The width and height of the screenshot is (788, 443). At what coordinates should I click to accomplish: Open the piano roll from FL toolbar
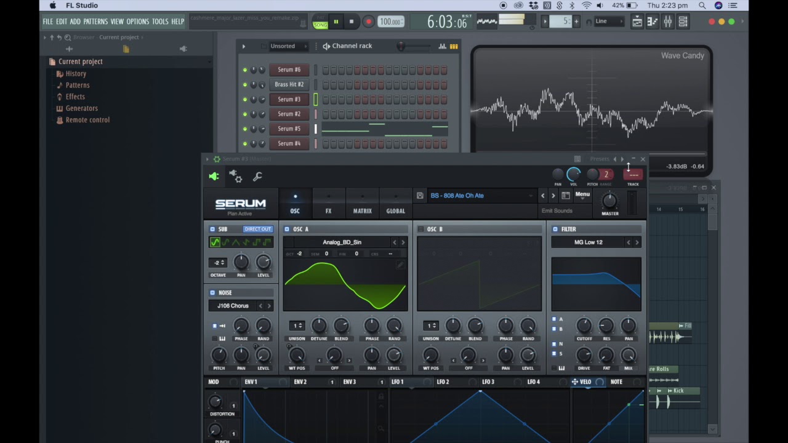click(653, 22)
